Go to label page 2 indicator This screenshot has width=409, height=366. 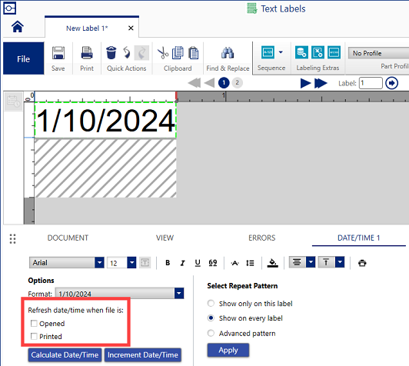[237, 83]
